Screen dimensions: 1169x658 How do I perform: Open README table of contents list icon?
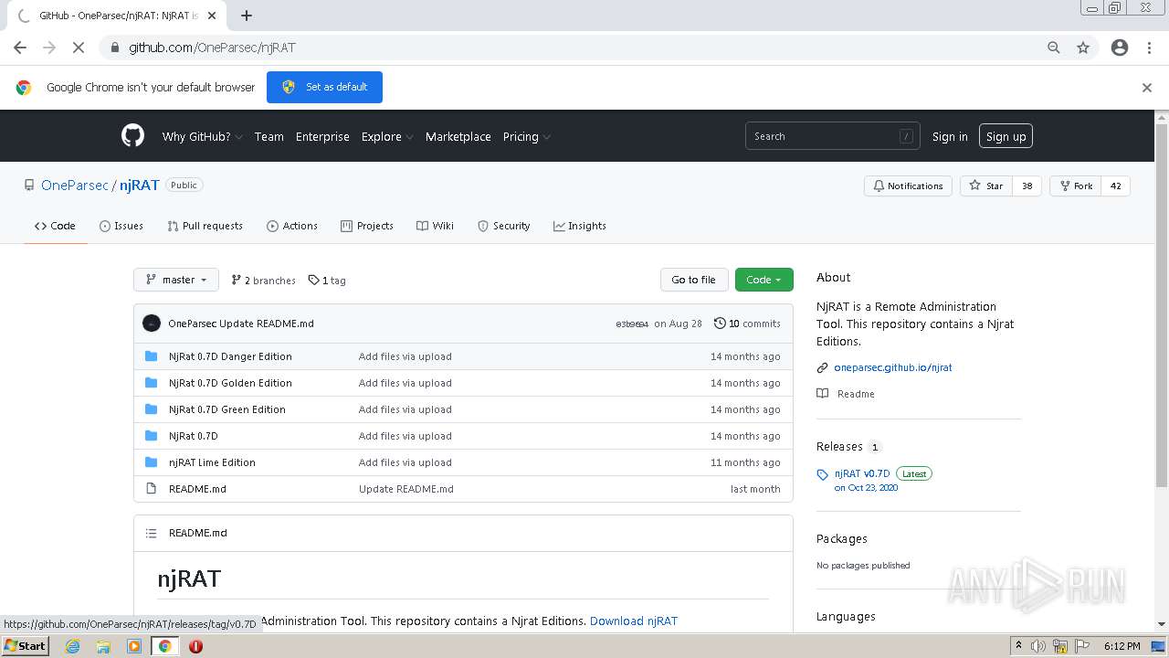[x=152, y=533]
